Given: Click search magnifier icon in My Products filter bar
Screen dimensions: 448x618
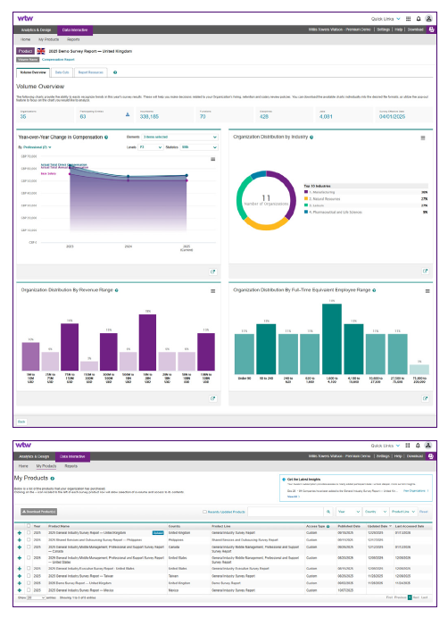Looking at the screenshot, I should coord(328,512).
